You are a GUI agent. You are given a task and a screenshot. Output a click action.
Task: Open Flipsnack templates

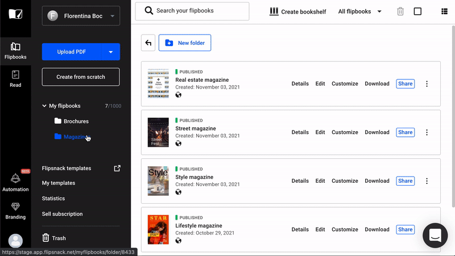click(x=67, y=168)
